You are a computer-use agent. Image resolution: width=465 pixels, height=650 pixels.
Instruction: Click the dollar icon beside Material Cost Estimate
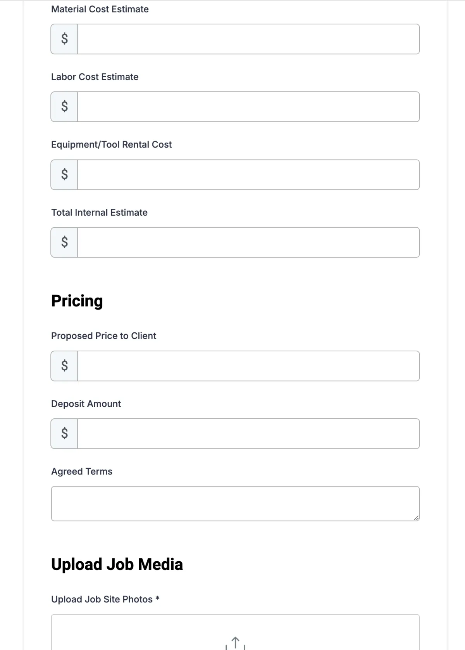[64, 39]
